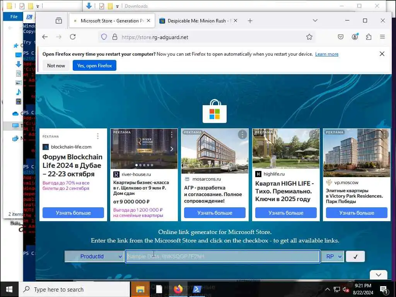Screen dimensions: 396x297
Task: Open the Save to Pocket icon
Action: [x=340, y=37]
